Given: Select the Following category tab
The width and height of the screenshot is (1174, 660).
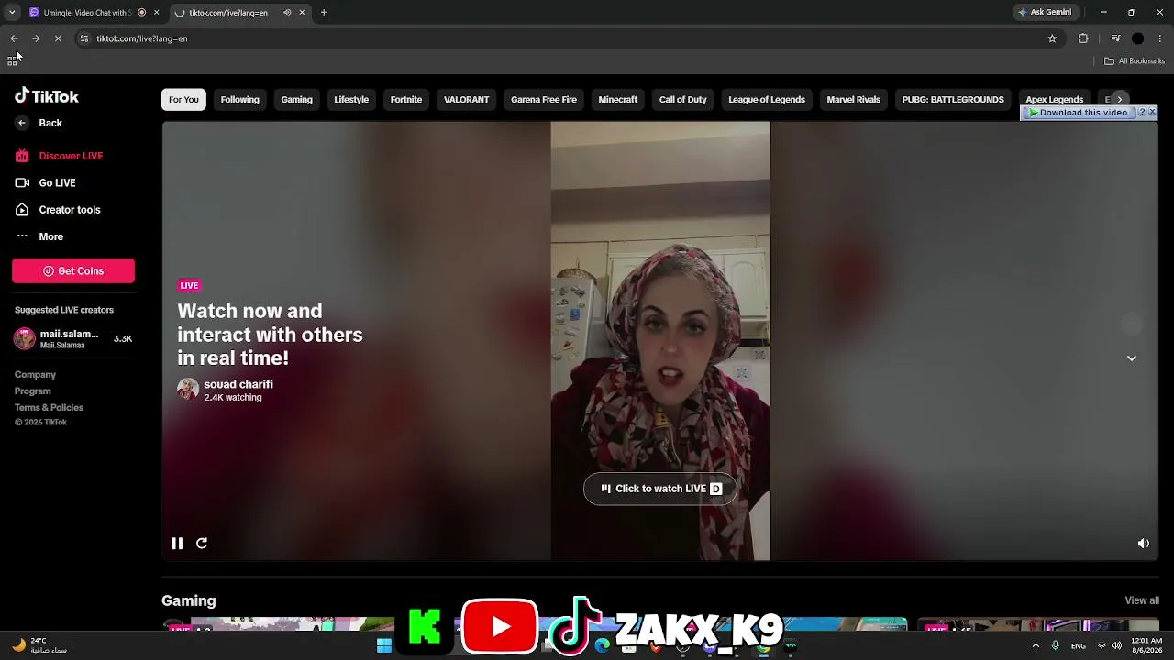Looking at the screenshot, I should tap(239, 100).
